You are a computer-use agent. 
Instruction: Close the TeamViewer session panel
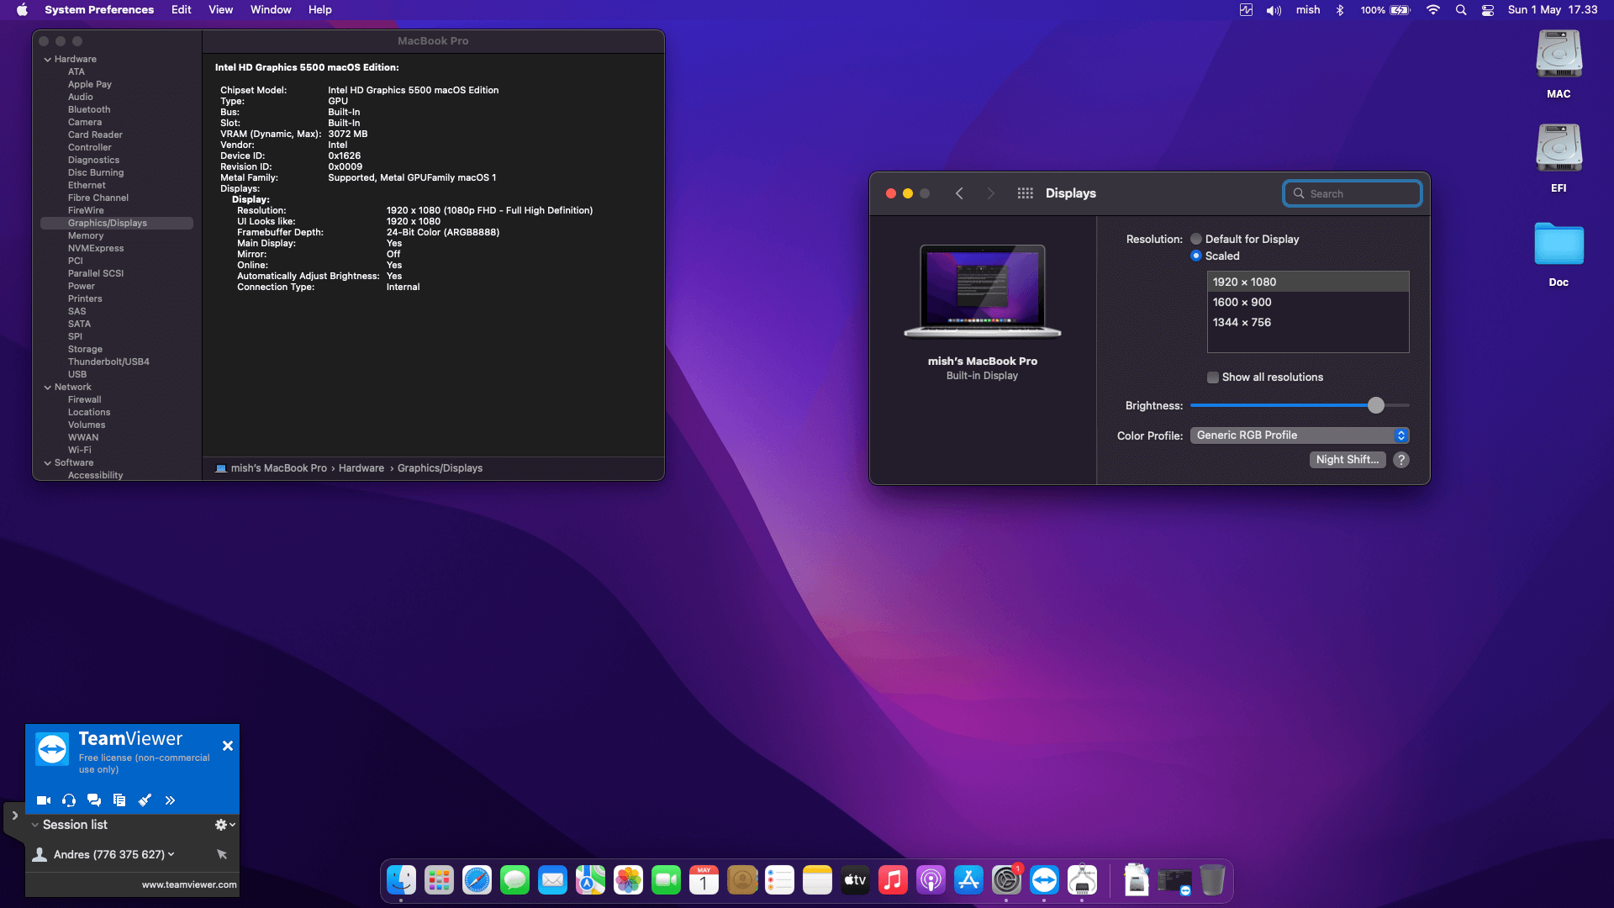227,746
